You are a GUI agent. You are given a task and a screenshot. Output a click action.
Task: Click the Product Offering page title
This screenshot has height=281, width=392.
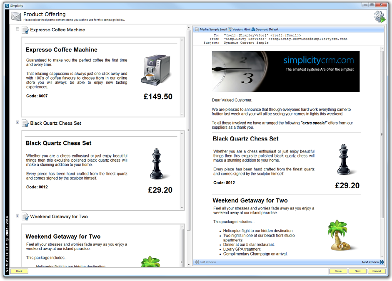[x=45, y=14]
